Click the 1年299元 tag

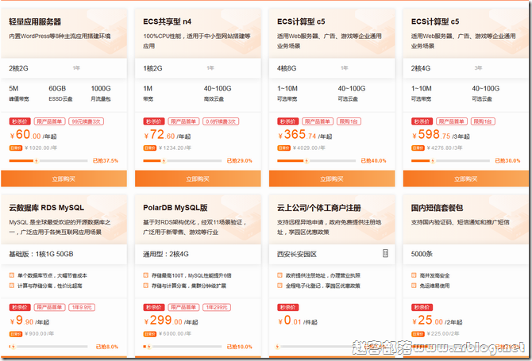(x=217, y=307)
